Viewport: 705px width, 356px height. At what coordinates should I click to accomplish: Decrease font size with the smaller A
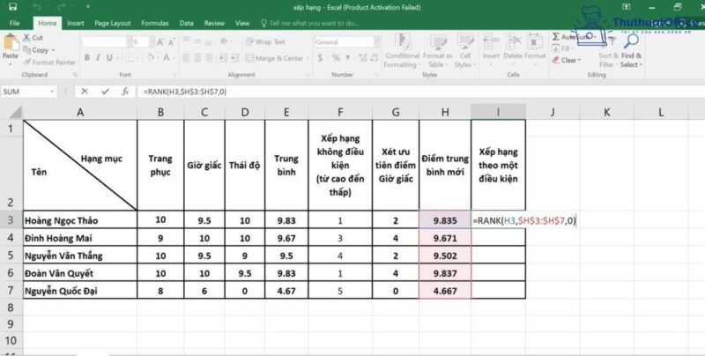pos(171,42)
